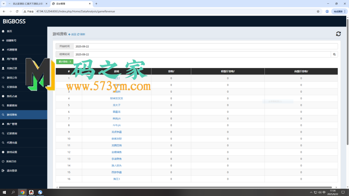Click the browser back arrow
The width and height of the screenshot is (349, 196).
4,11
